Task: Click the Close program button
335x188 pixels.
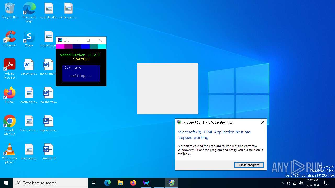Action: click(x=249, y=165)
